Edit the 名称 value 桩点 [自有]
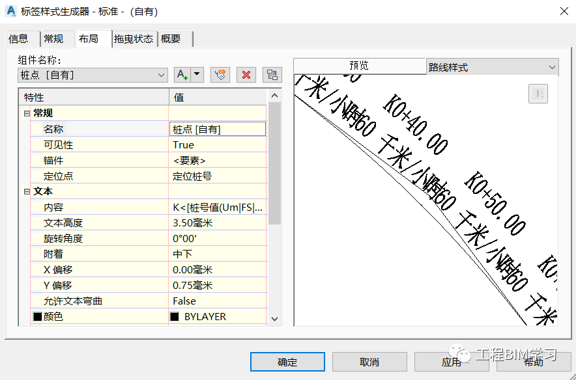576x380 pixels. click(218, 129)
